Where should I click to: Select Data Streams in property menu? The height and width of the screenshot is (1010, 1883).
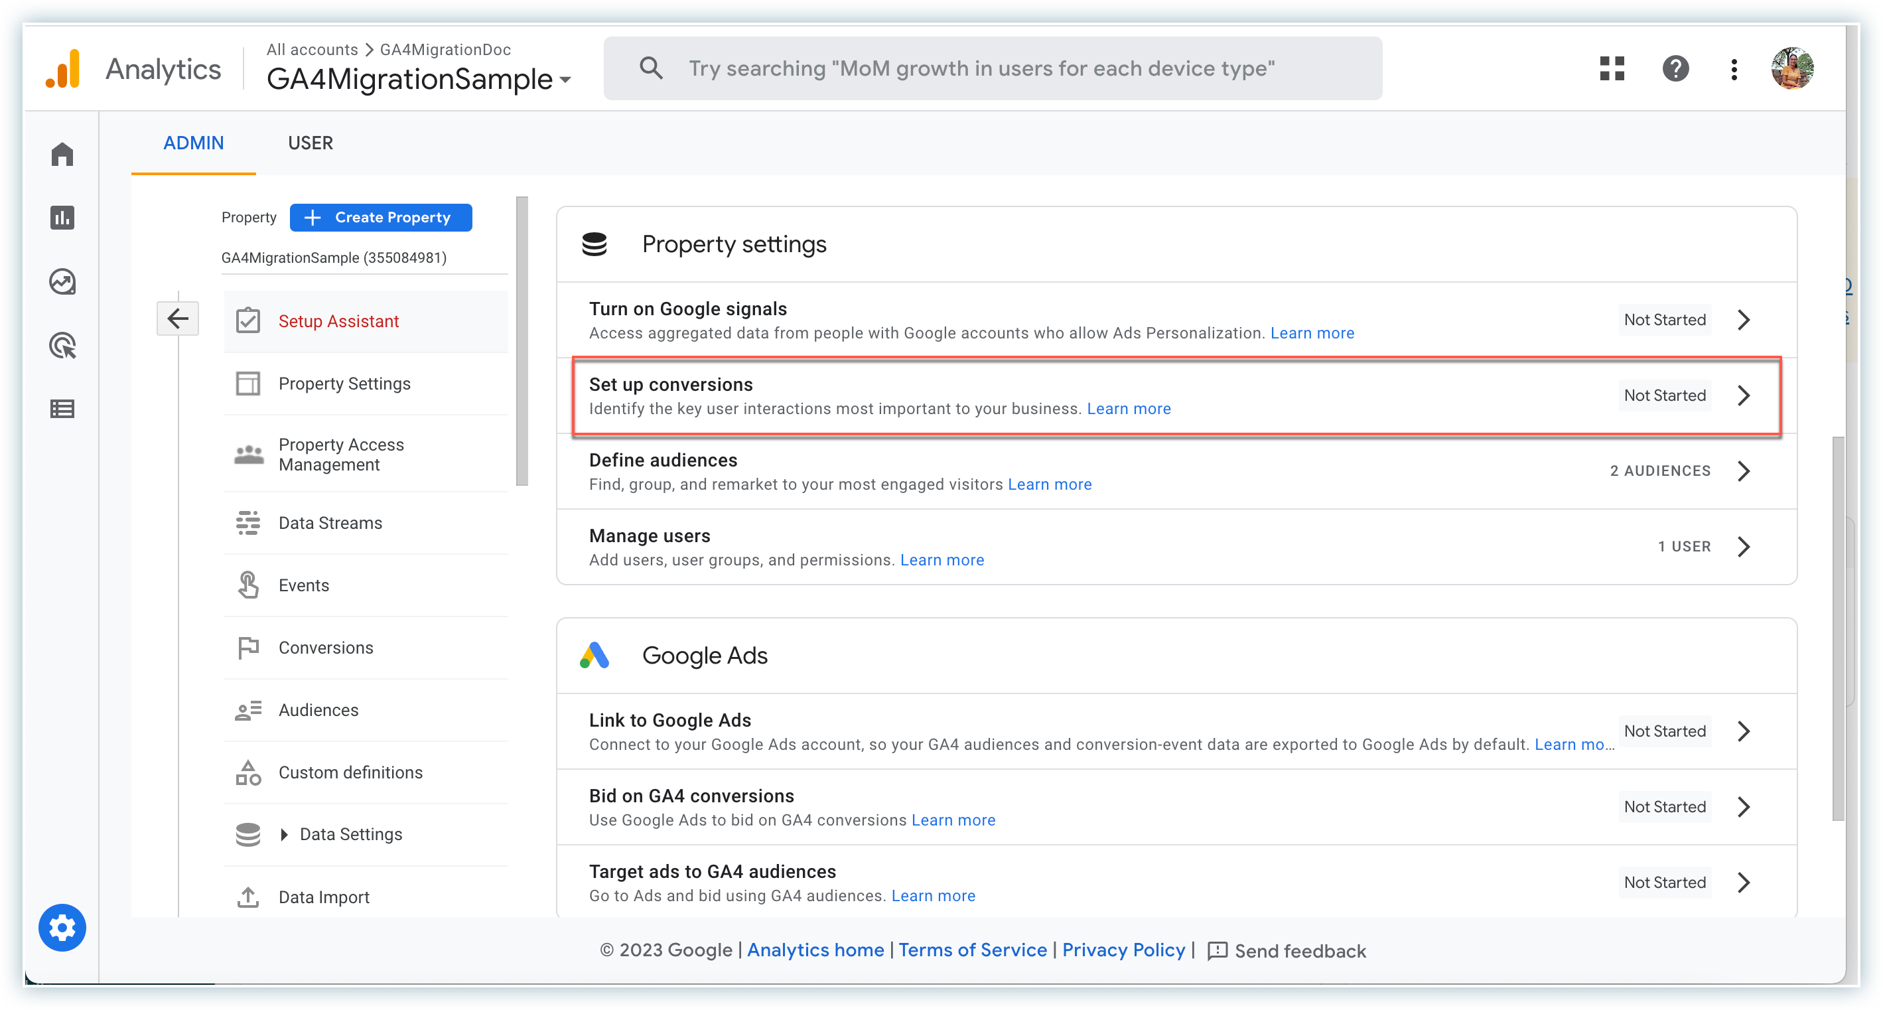tap(330, 523)
